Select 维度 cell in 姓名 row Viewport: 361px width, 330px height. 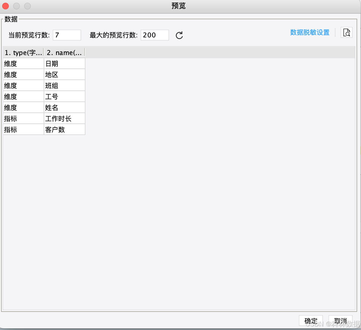tap(24, 108)
